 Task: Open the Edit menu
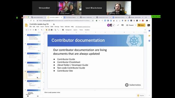34,27
